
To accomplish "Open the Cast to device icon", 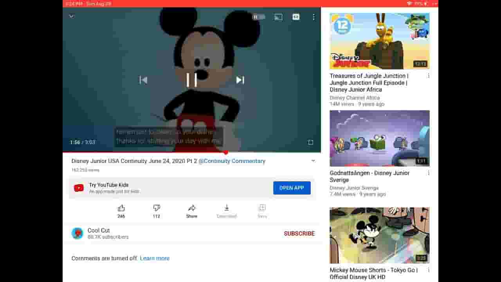I will pos(278,17).
